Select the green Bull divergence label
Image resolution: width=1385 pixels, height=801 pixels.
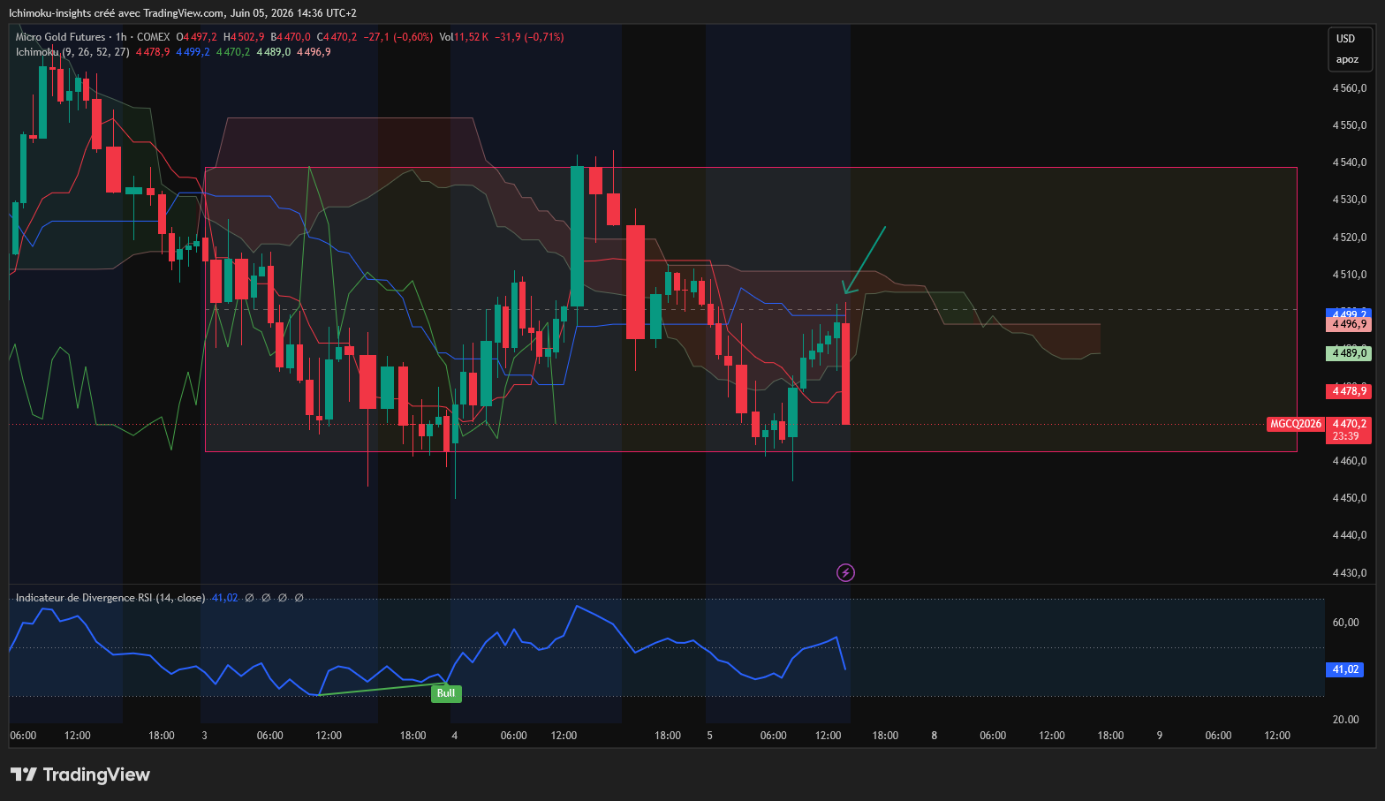pos(446,693)
